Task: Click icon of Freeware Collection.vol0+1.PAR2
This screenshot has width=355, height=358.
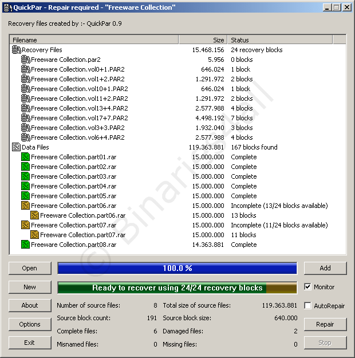Action: coord(25,69)
